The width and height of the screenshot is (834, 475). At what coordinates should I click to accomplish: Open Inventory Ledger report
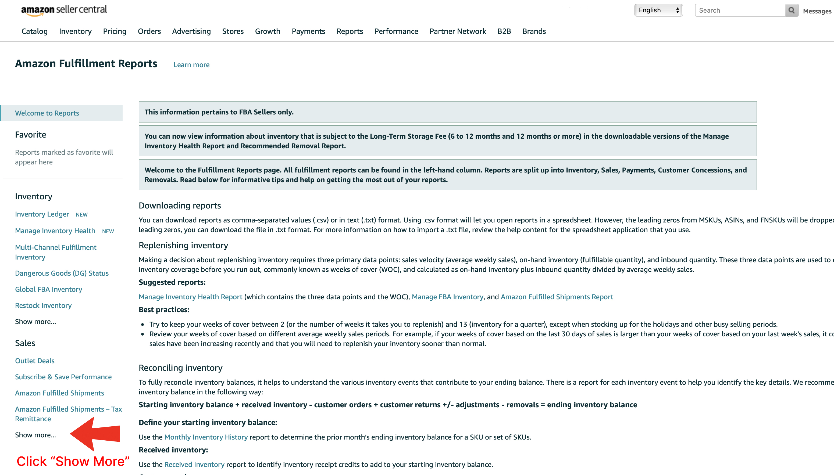coord(42,214)
